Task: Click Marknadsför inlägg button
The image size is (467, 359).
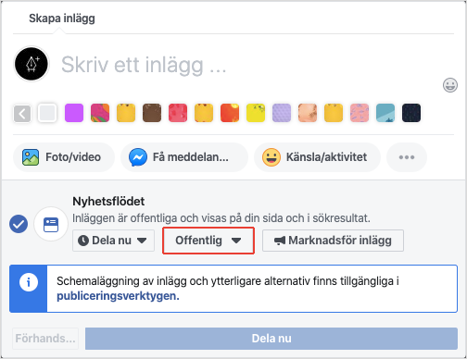Action: pyautogui.click(x=333, y=241)
